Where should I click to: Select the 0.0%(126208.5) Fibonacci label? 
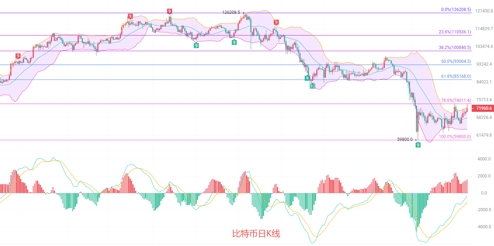456,10
